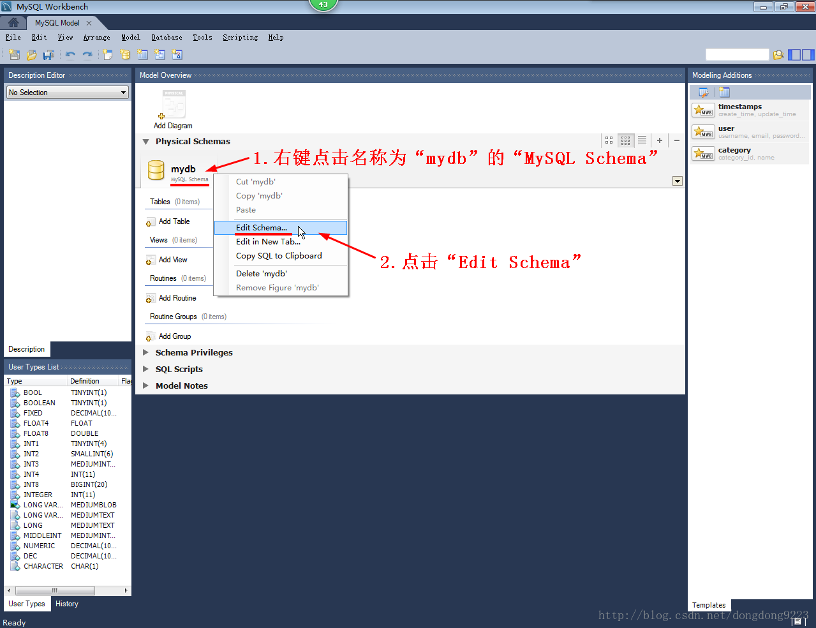816x628 pixels.
Task: Click the Add Group label
Action: [175, 336]
